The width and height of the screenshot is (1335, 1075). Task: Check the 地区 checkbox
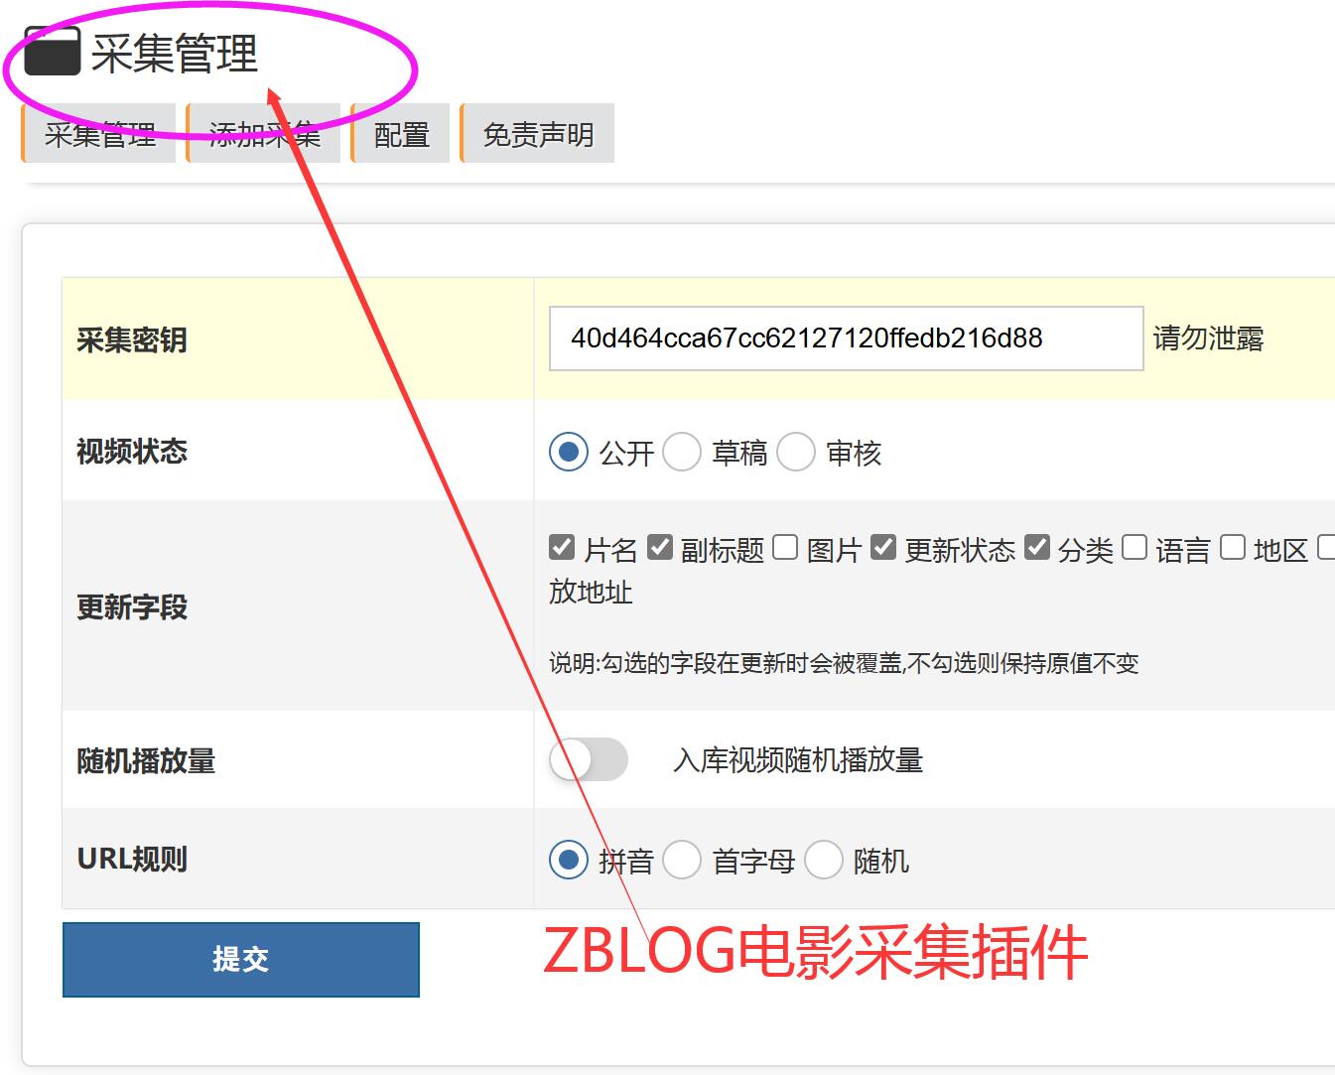[1233, 548]
